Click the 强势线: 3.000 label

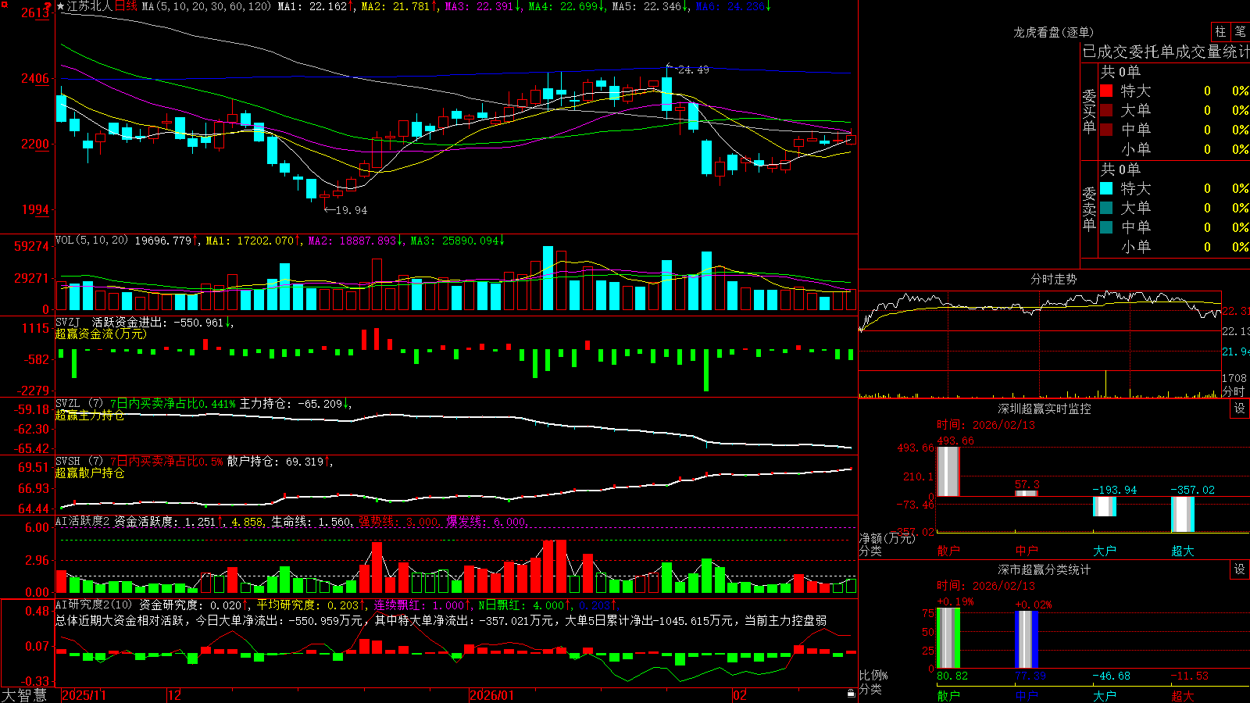pyautogui.click(x=398, y=522)
